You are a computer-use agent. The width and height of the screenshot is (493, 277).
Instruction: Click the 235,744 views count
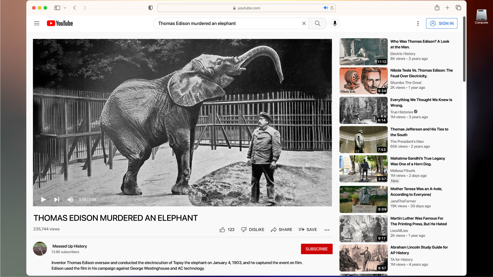click(46, 229)
